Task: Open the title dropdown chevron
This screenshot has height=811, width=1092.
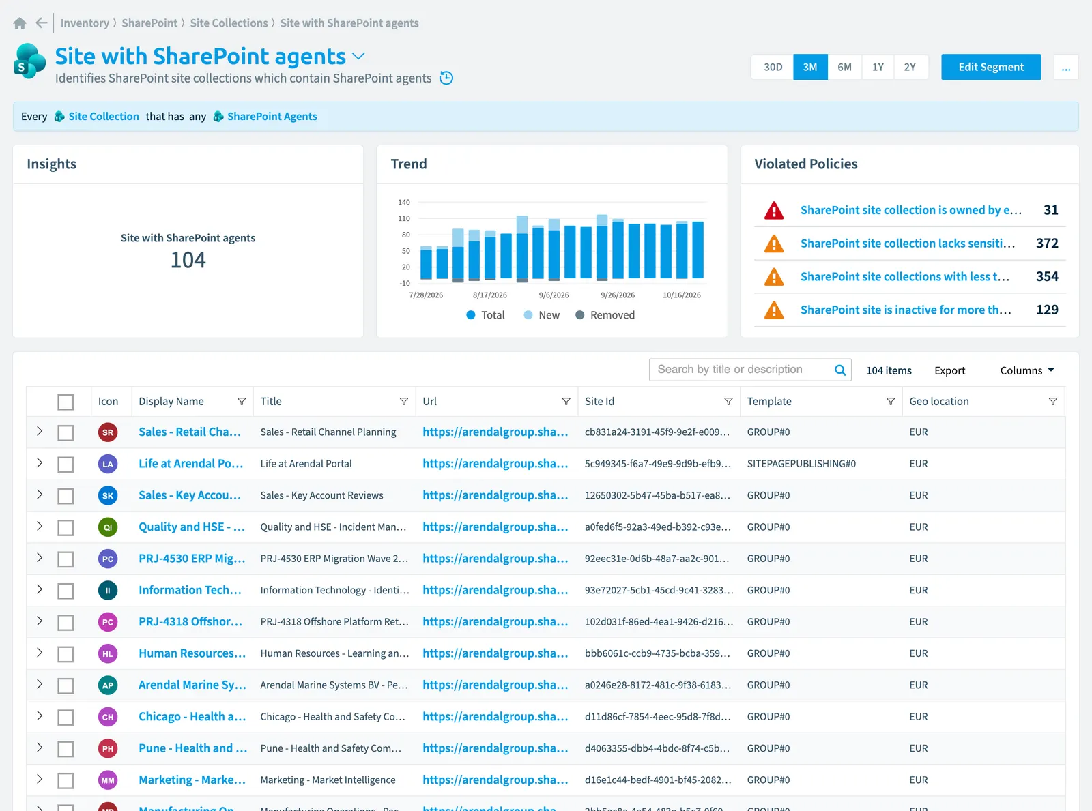Action: [x=358, y=56]
